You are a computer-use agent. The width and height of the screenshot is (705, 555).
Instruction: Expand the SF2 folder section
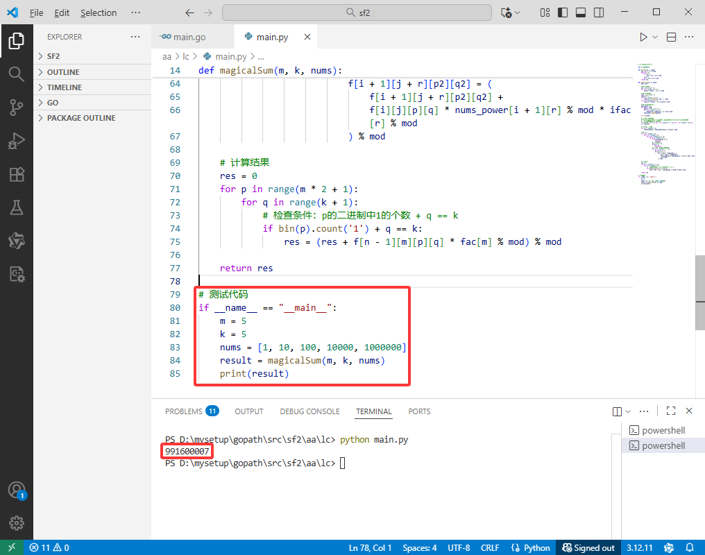coord(92,56)
